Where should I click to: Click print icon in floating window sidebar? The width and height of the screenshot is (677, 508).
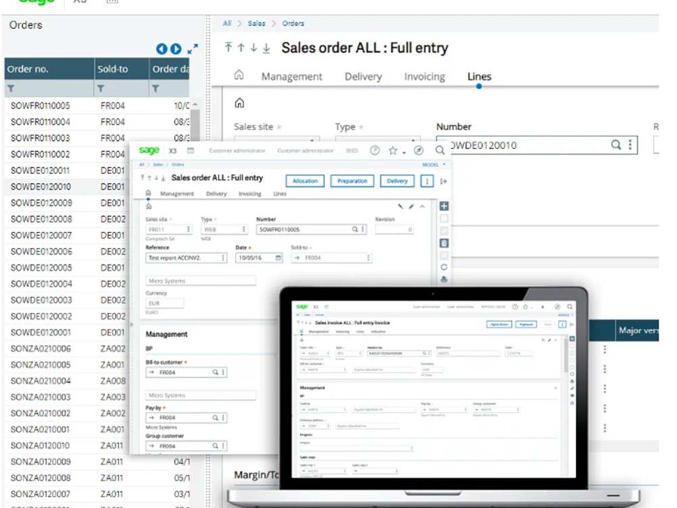pyautogui.click(x=444, y=280)
